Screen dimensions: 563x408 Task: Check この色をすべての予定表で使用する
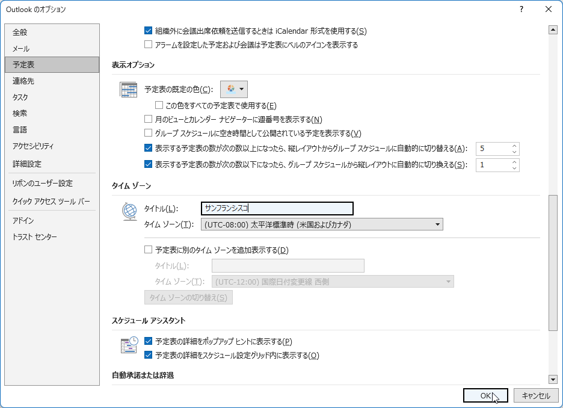pyautogui.click(x=159, y=105)
